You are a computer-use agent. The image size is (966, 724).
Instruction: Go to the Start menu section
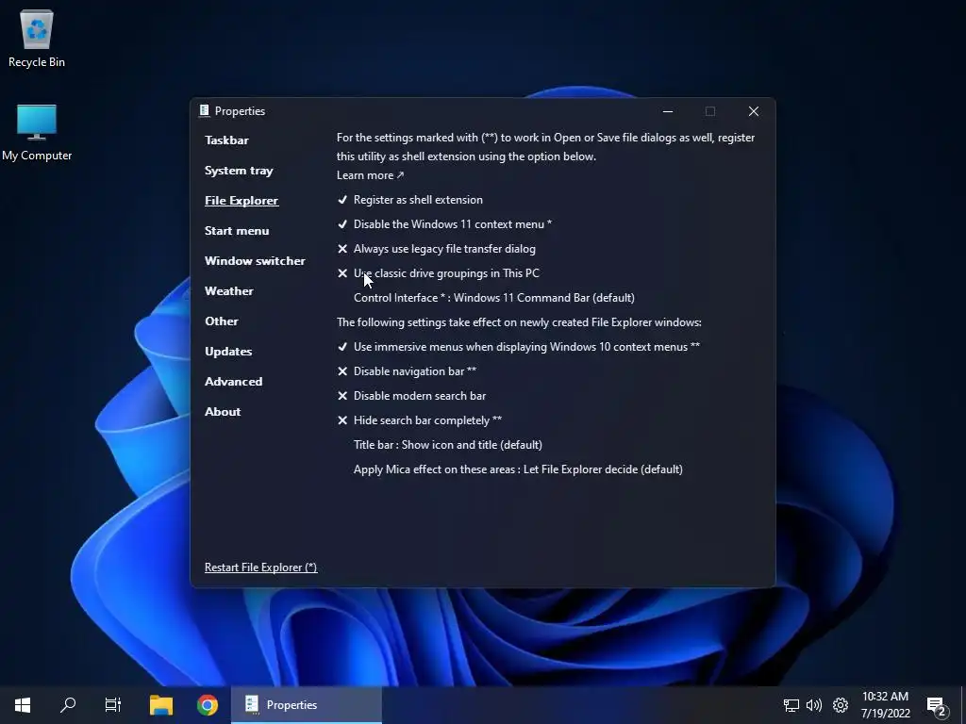coord(237,231)
